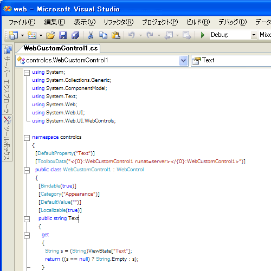Click the Add New Item icon

(32, 35)
